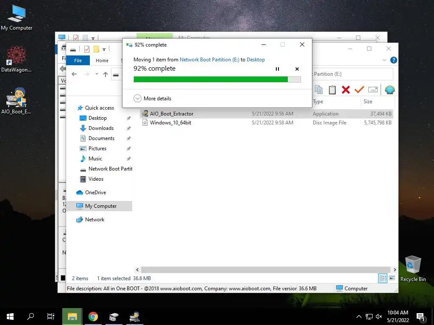Click the red X Delete toolbar icon

pos(345,90)
